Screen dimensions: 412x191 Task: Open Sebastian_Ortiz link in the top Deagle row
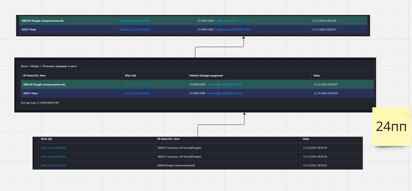tap(134, 21)
